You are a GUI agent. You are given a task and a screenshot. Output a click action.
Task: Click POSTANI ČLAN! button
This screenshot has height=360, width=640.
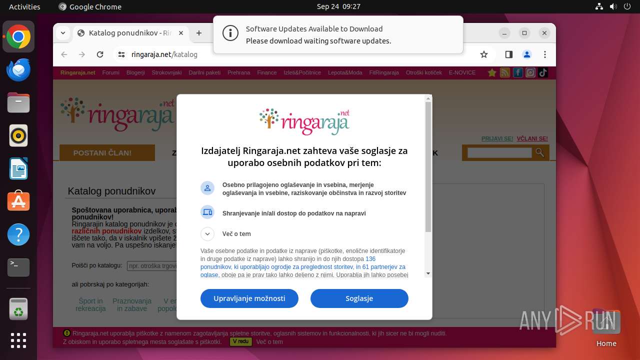click(102, 153)
